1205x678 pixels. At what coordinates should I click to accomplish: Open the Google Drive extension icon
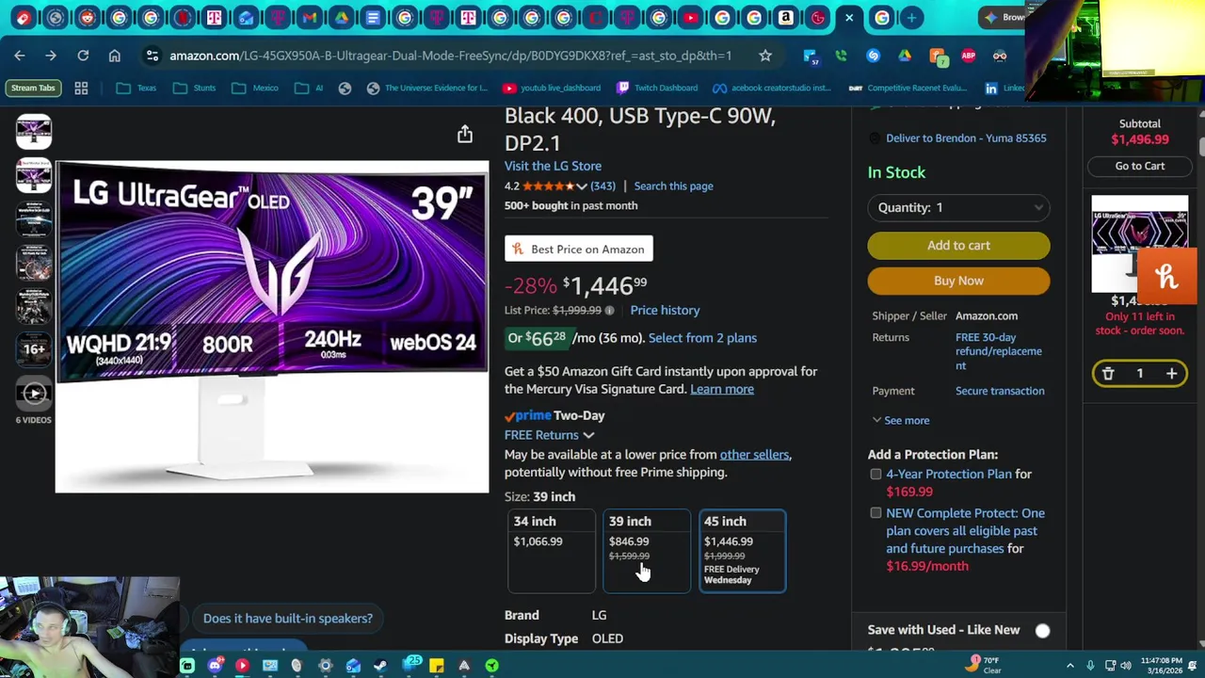click(x=905, y=56)
